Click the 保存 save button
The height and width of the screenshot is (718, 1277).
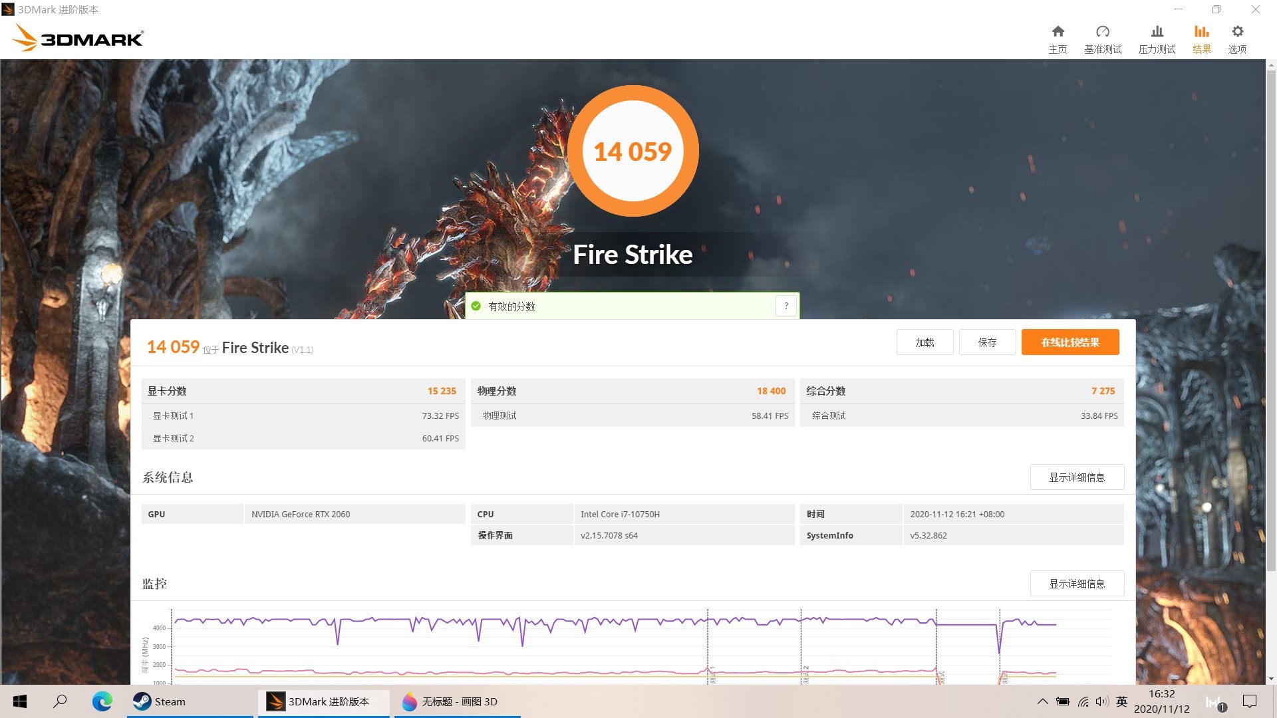(x=987, y=342)
